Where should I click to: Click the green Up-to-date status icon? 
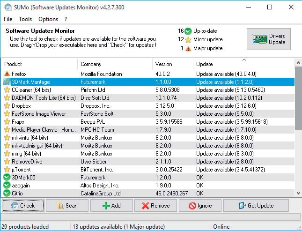click(188, 31)
